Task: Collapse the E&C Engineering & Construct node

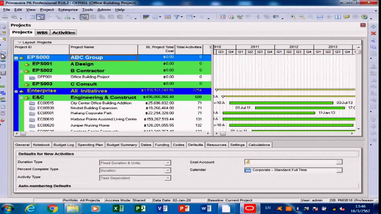Action: pos(21,97)
